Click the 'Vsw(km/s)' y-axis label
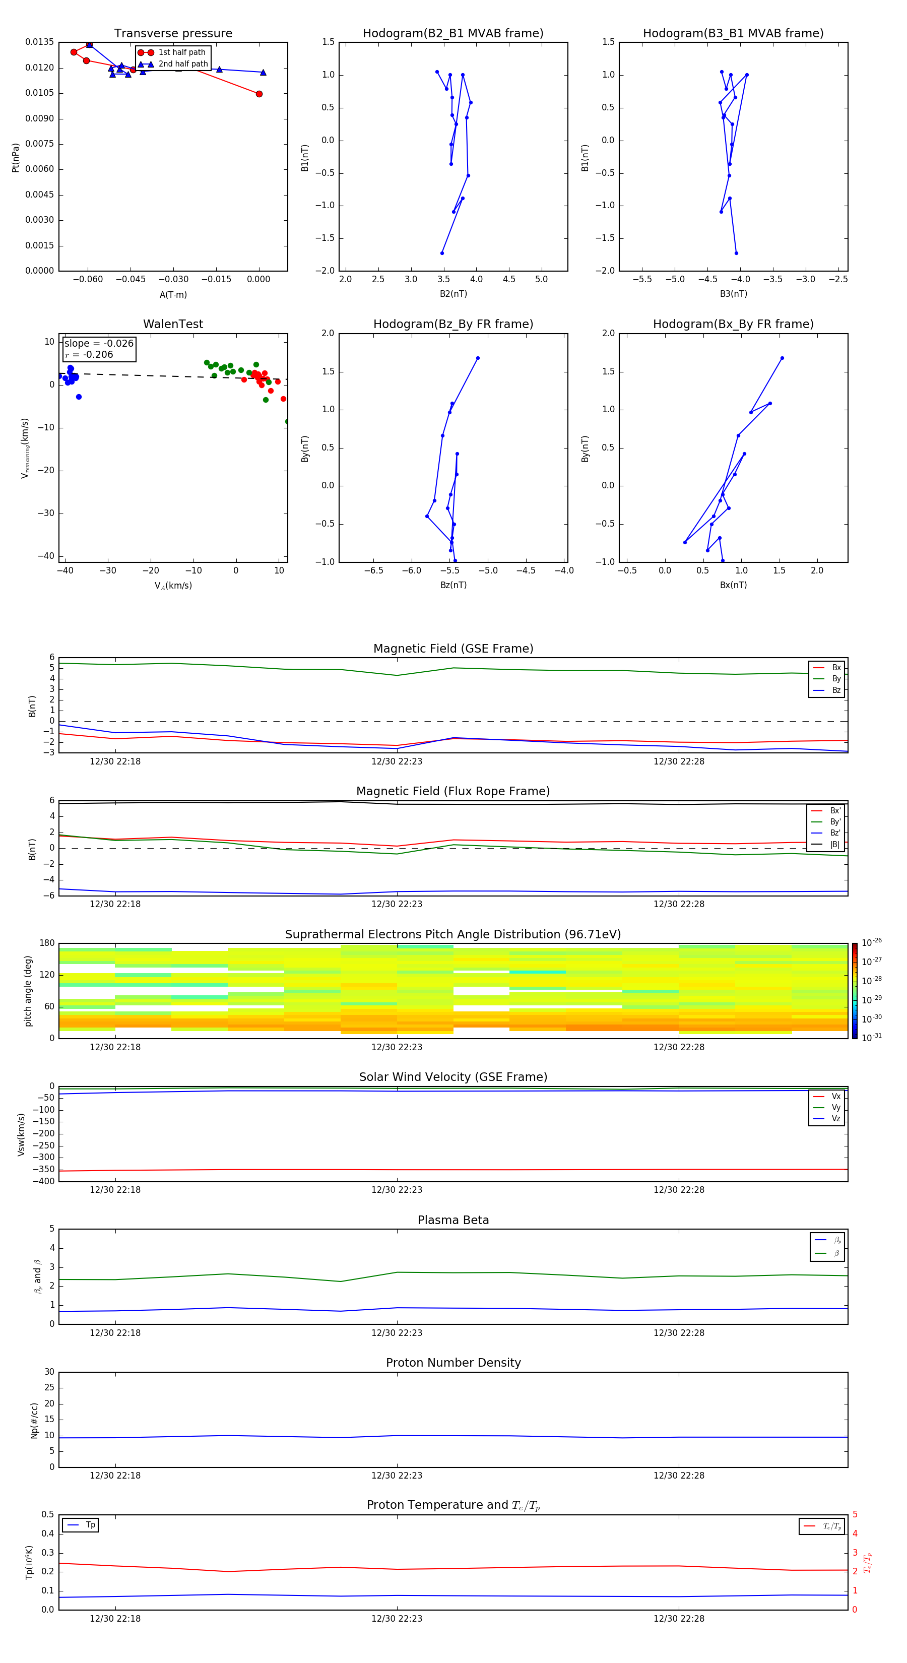The image size is (907, 1663). tap(21, 1134)
